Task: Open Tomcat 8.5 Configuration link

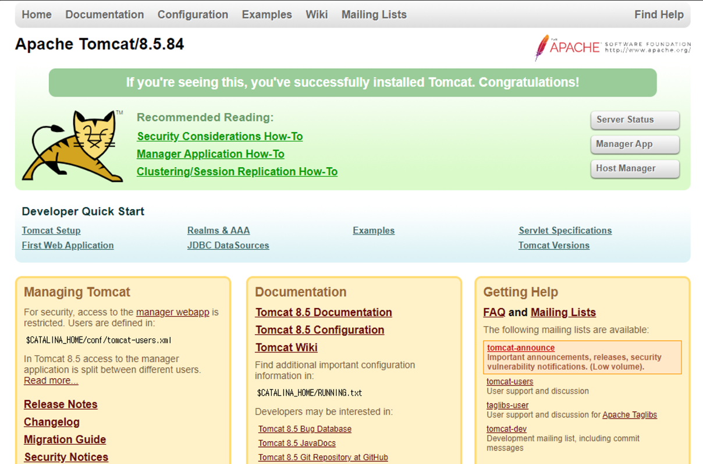Action: [x=319, y=330]
